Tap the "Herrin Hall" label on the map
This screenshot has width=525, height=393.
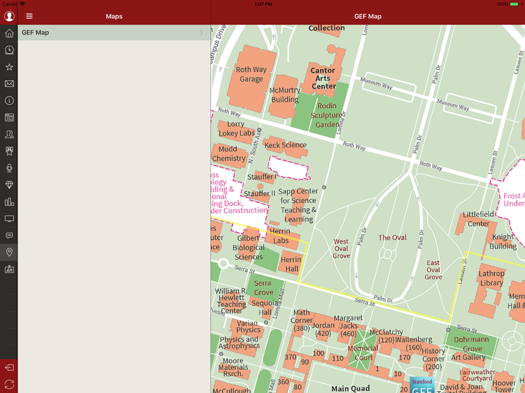coord(291,264)
